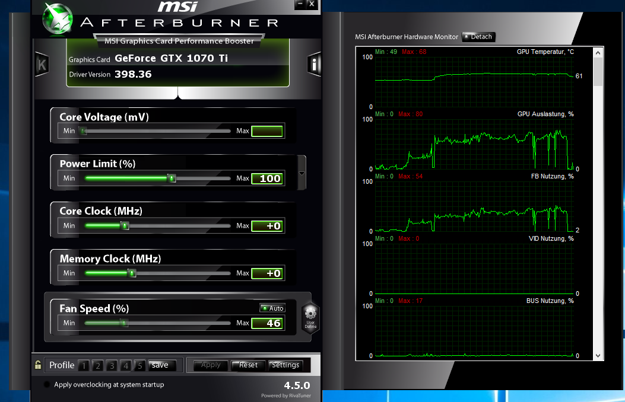Click the Fan Speed slider handle
This screenshot has width=625, height=402.
[124, 323]
